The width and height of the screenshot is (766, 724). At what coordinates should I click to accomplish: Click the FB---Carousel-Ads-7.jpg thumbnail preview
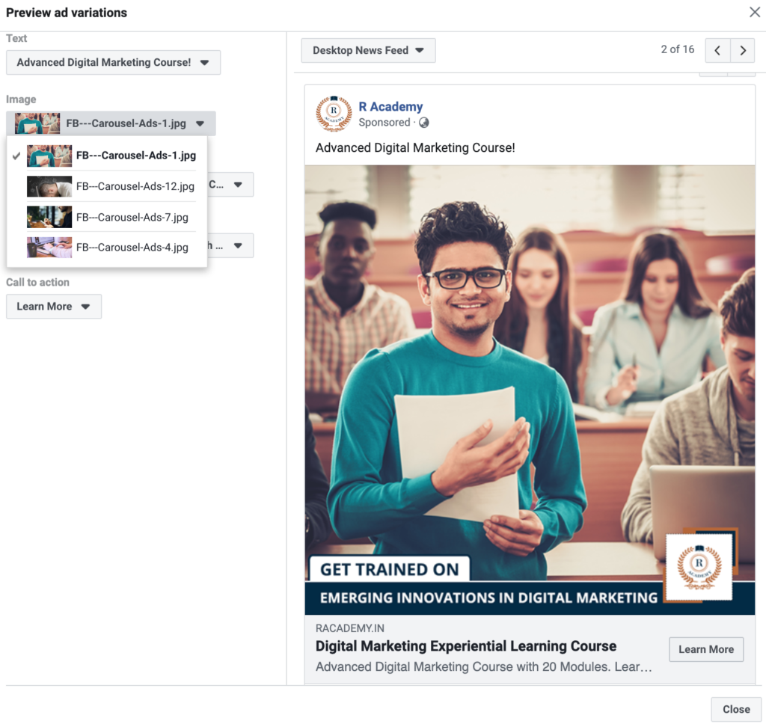[49, 217]
